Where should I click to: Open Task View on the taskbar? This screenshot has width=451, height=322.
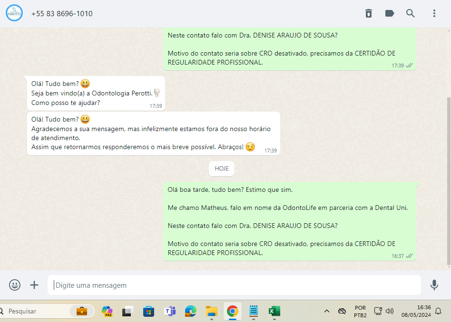pos(127,311)
